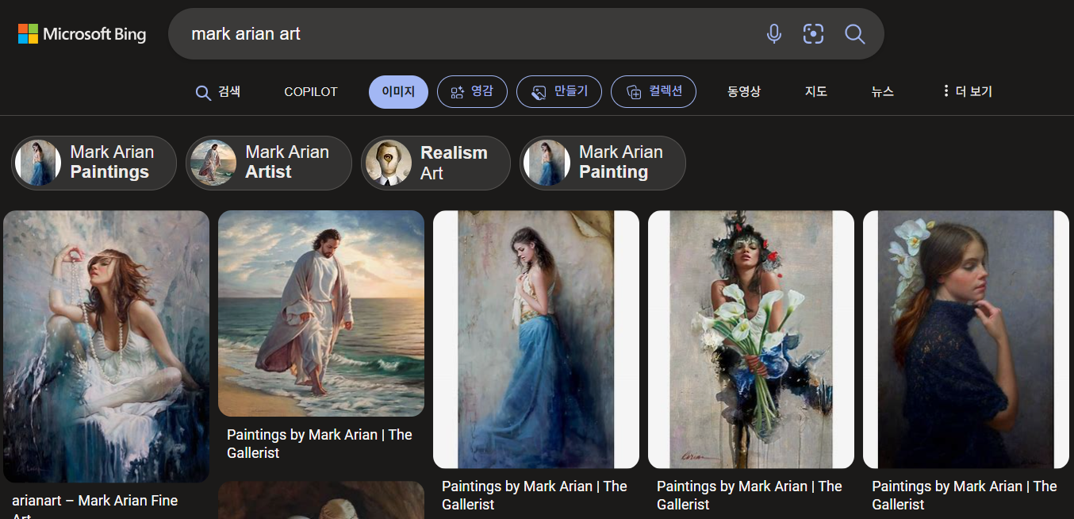Open visual search camera icon
Image resolution: width=1074 pixels, height=519 pixels.
(x=813, y=34)
